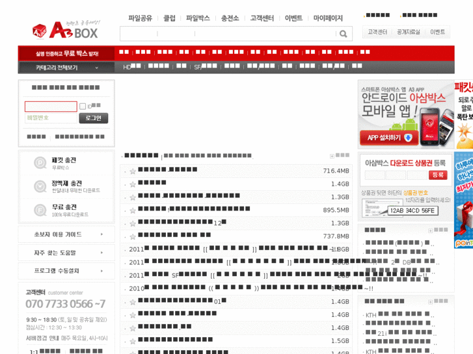This screenshot has width=473, height=354.
Task: Click the gift box point banner at right
Action: 463,200
